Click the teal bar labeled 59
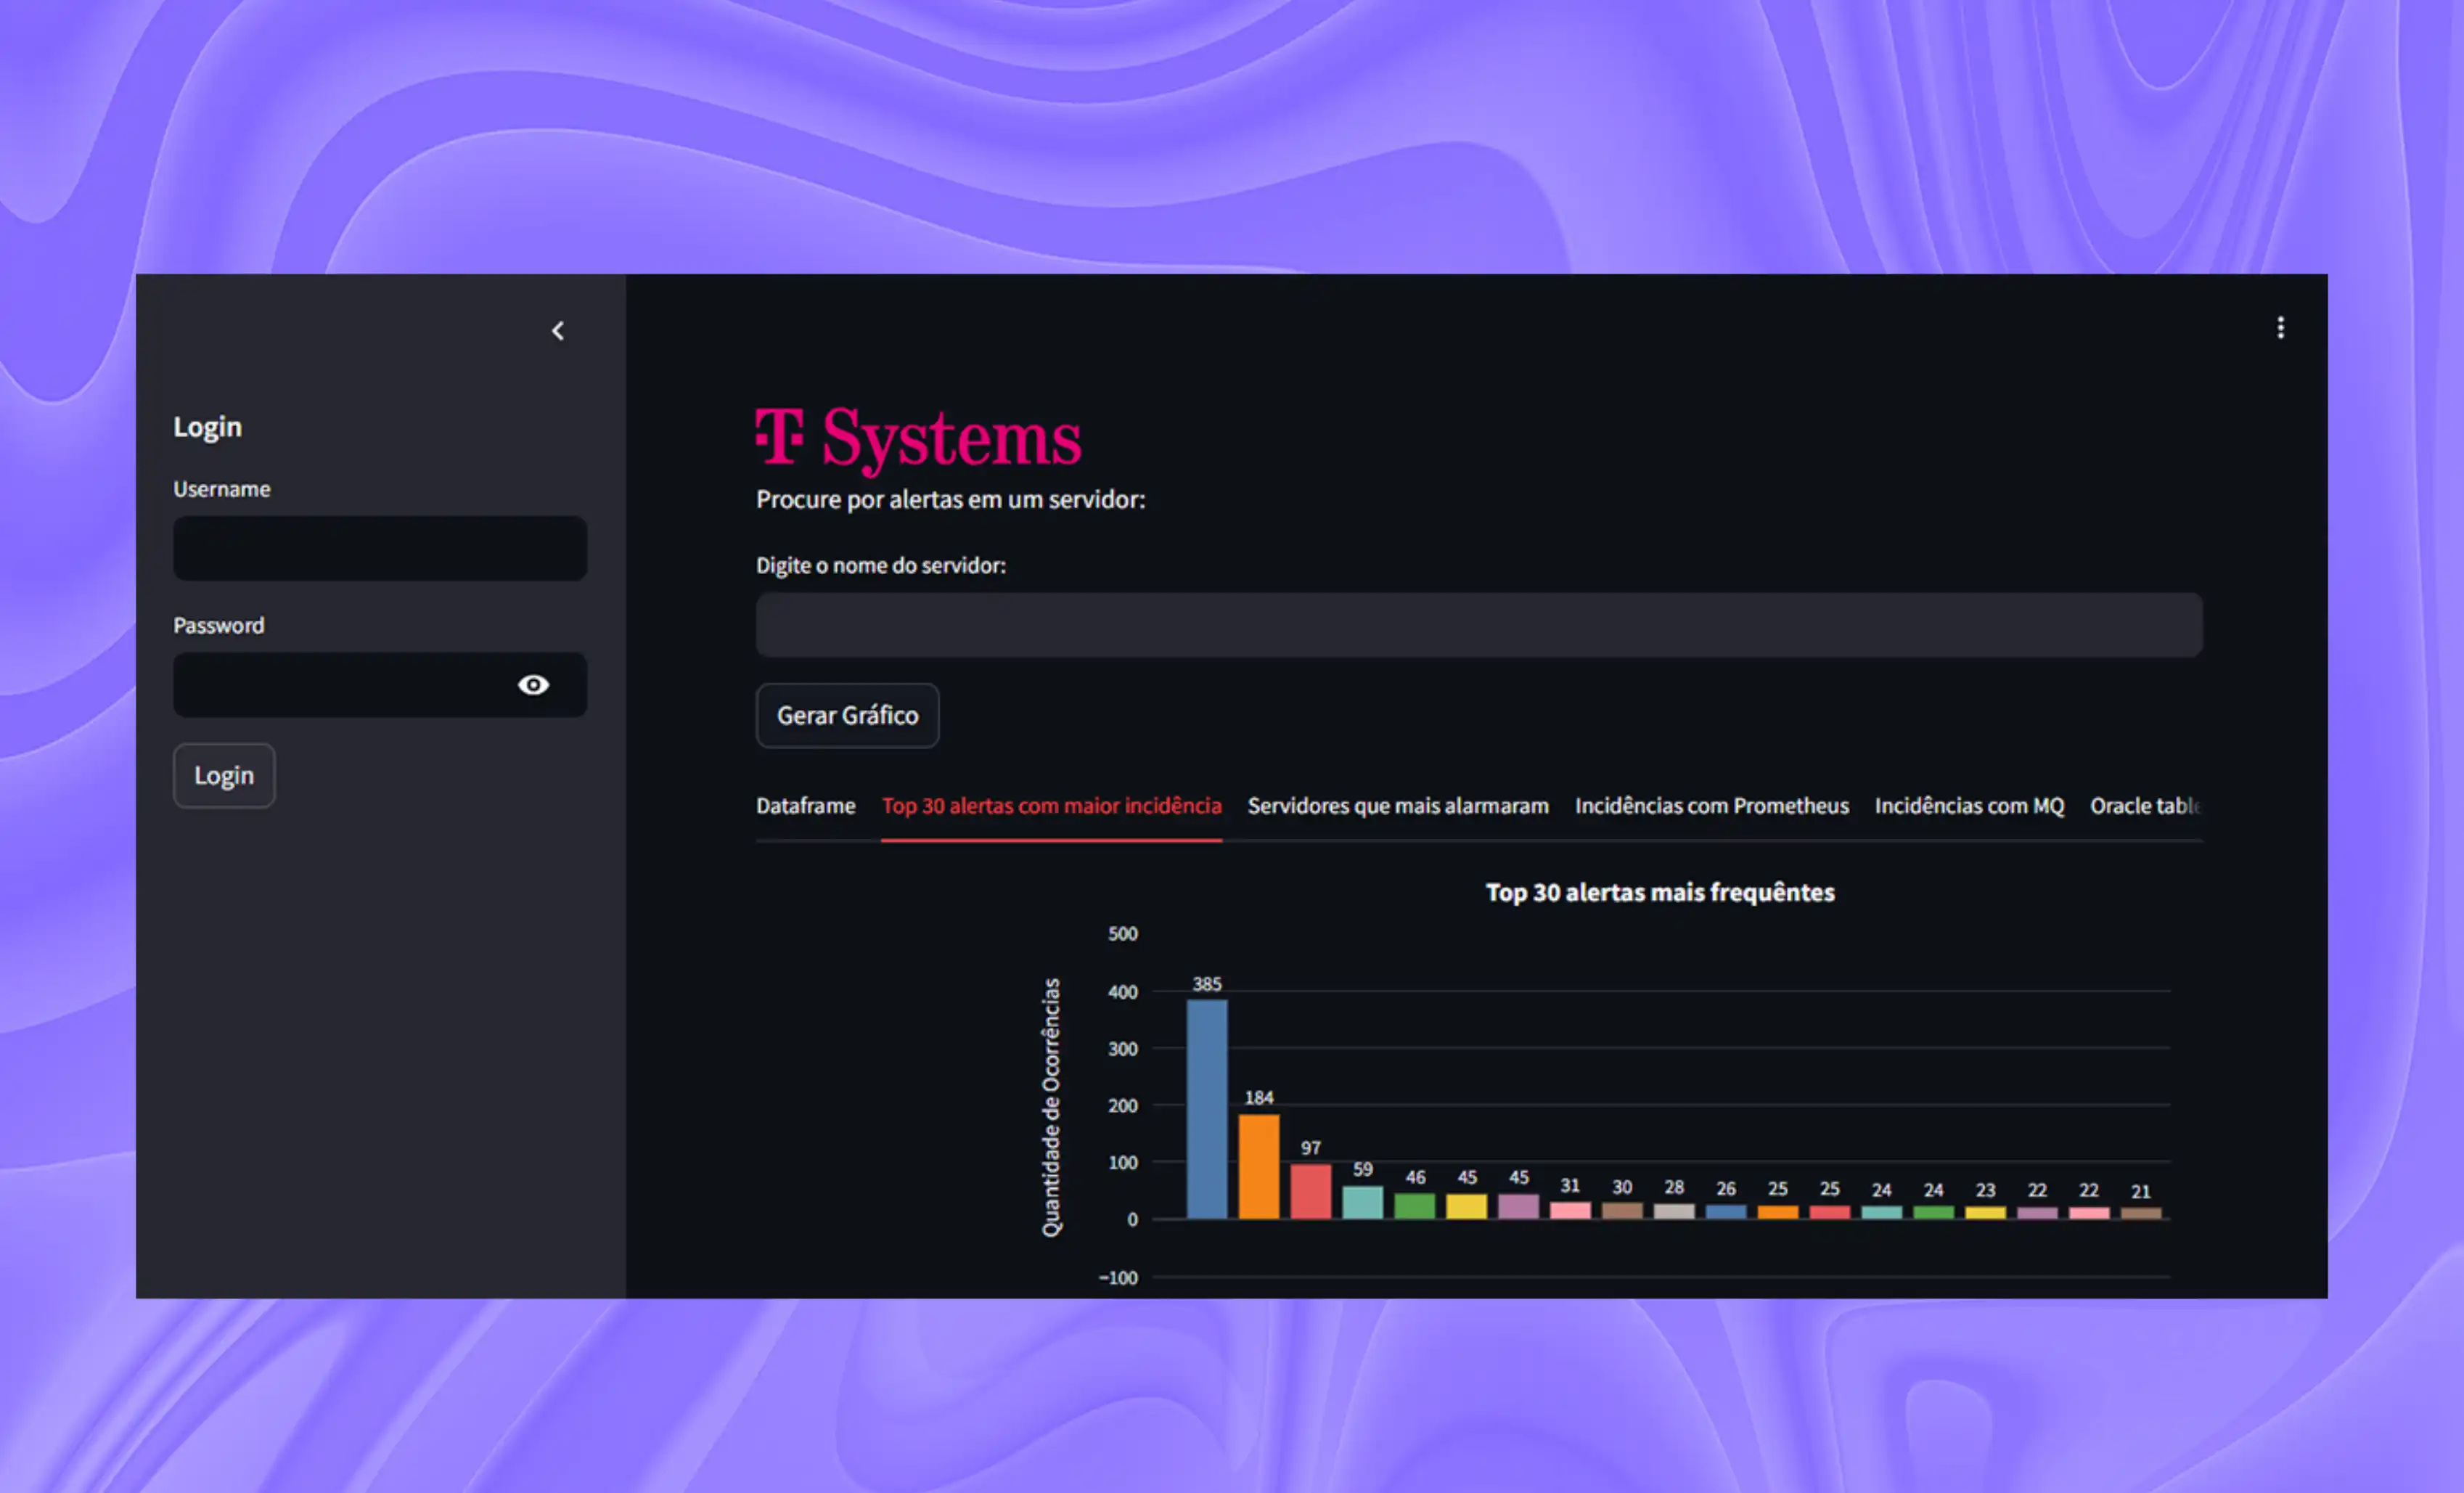Viewport: 2464px width, 1493px height. click(1362, 1202)
